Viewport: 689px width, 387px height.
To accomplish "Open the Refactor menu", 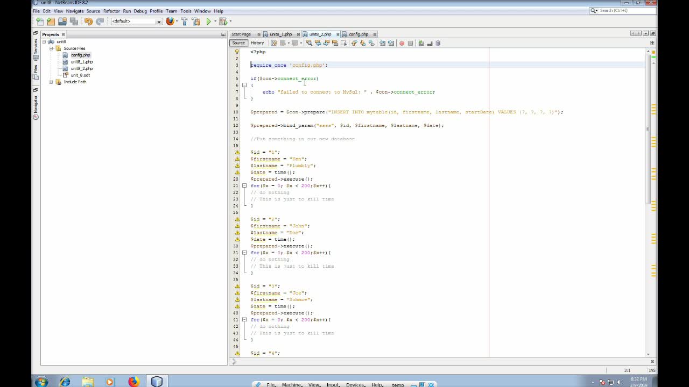I will 112,11.
